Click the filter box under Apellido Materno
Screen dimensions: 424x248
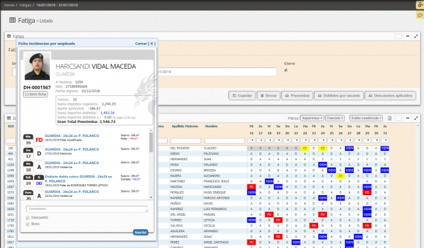[x=185, y=141]
